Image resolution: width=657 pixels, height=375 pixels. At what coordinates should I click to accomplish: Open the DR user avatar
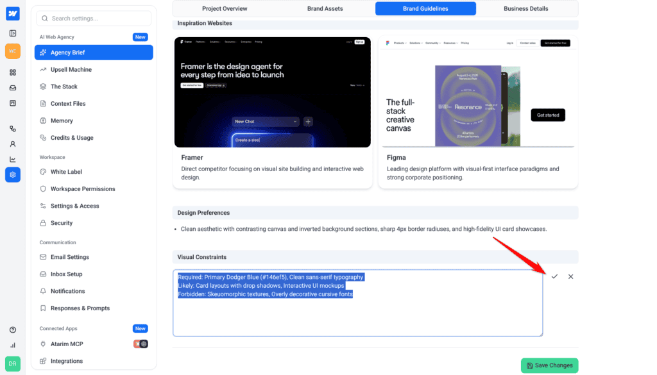13,363
